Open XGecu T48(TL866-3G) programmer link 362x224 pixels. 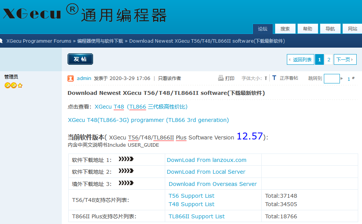[148, 120]
